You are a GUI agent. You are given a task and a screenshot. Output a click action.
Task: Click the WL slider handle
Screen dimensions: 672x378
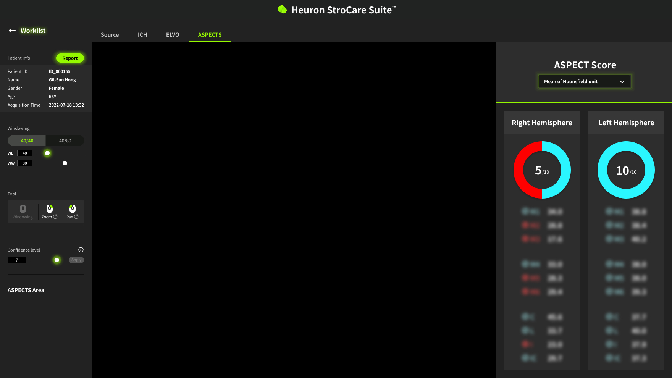(47, 153)
